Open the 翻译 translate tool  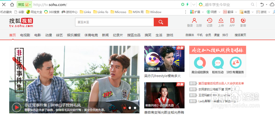click(x=228, y=12)
